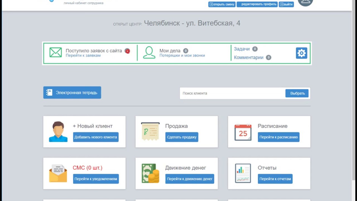The width and height of the screenshot is (357, 201).
Task: Click the new client person icon
Action: click(x=58, y=132)
